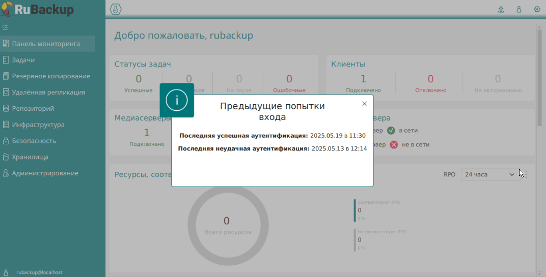The width and height of the screenshot is (546, 277).
Task: Go to Резервное копирование
Action: click(x=51, y=76)
